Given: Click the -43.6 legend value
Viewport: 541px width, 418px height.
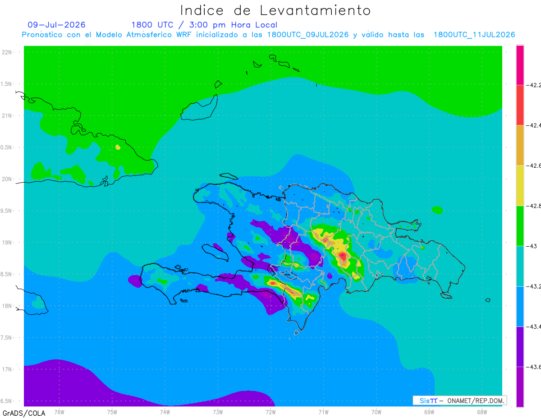Looking at the screenshot, I should (533, 367).
